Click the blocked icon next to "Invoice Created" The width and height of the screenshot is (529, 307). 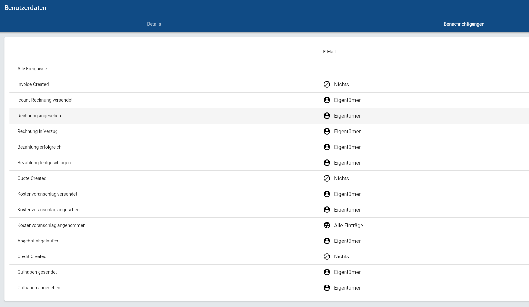[327, 84]
